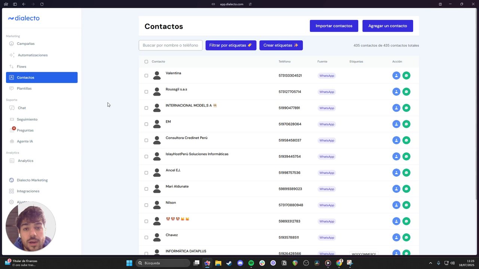Check Consultora Credinet Perú row

[146, 140]
